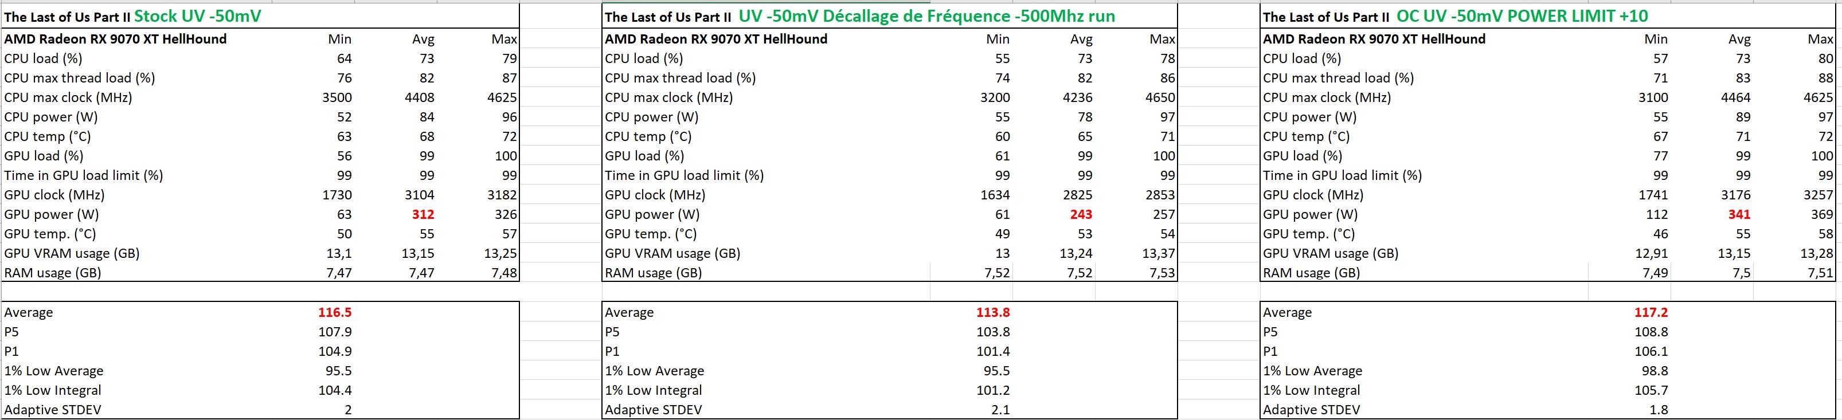Click GPU VRAM max value 13,37
Screen dimensions: 1842x420
[x=1157, y=254]
